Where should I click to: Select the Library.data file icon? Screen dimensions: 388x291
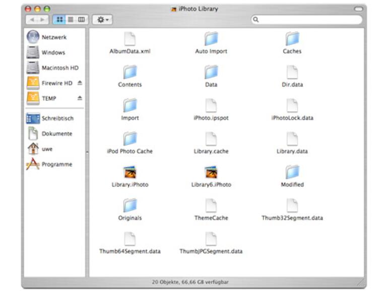tap(292, 139)
